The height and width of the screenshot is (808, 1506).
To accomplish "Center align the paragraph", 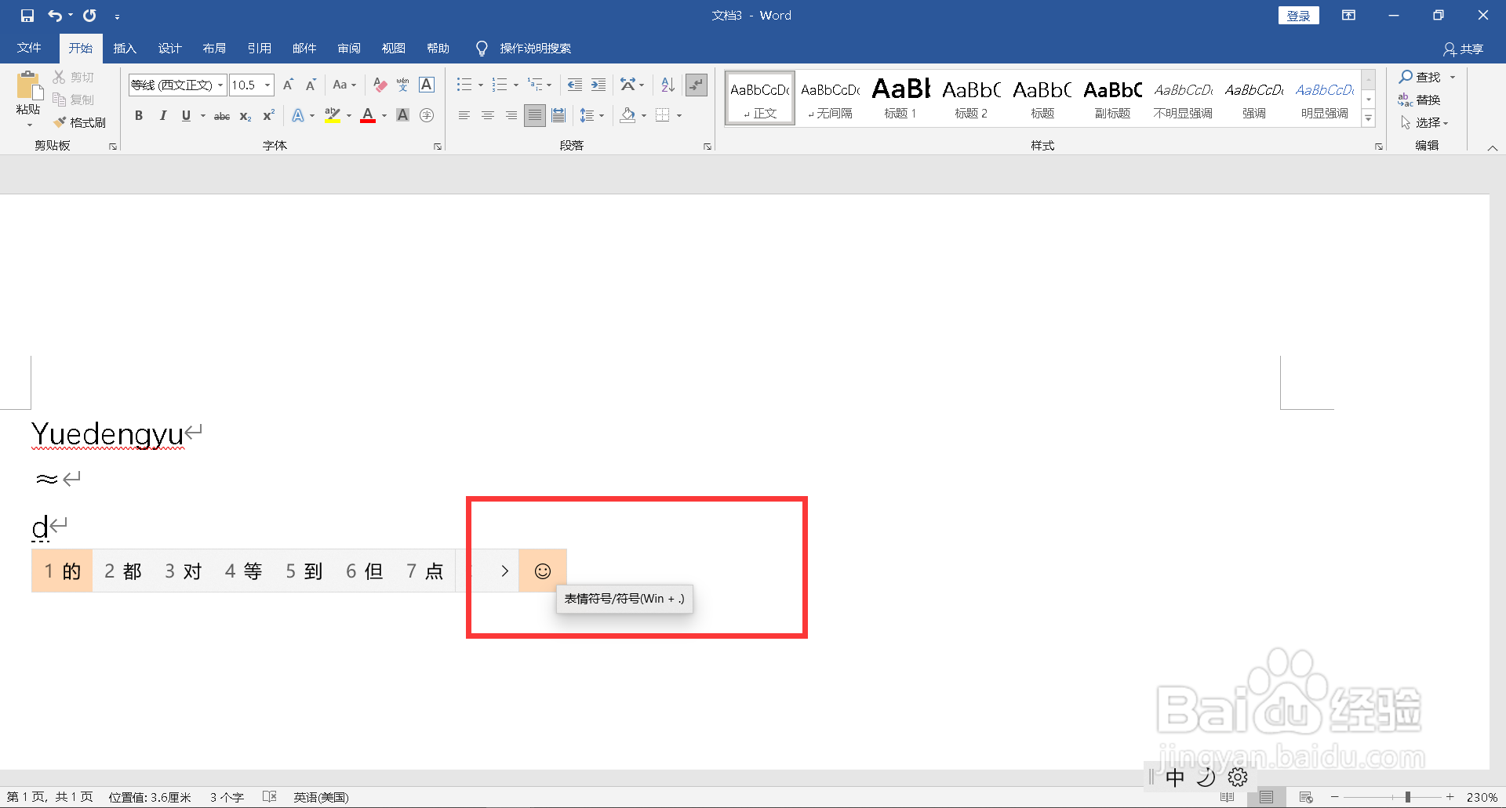I will (x=488, y=116).
